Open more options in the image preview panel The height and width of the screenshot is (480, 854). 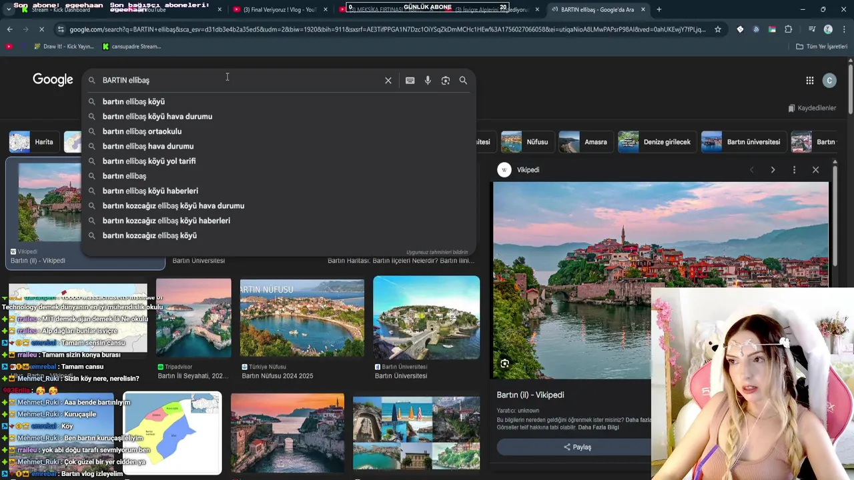[x=794, y=170]
